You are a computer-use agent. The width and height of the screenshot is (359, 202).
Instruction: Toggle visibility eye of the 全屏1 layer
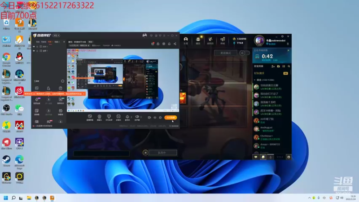34,51
